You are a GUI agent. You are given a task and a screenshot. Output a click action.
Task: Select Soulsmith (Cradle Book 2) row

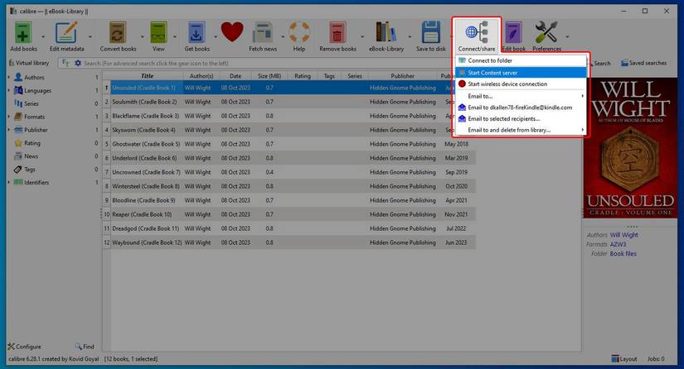[x=289, y=102]
